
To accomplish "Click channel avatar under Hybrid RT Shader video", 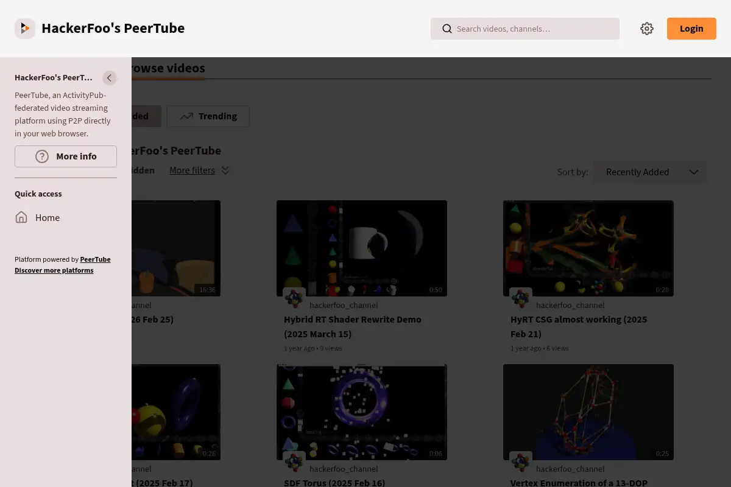I will point(294,299).
